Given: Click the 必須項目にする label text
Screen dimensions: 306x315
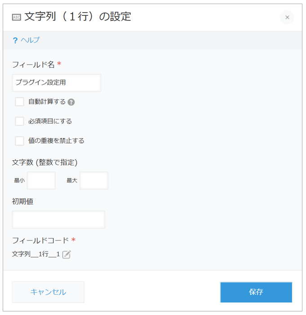Looking at the screenshot, I should (x=50, y=121).
